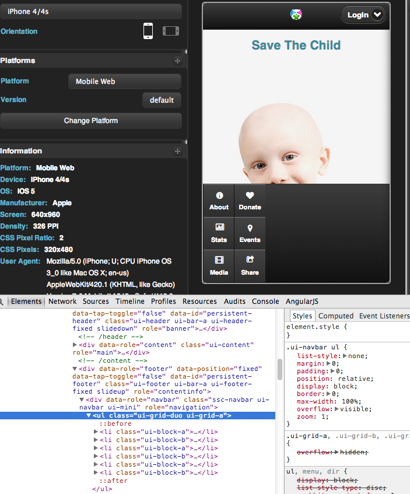Select landscape orientation phone icon
Image resolution: width=410 pixels, height=494 pixels.
point(171,31)
